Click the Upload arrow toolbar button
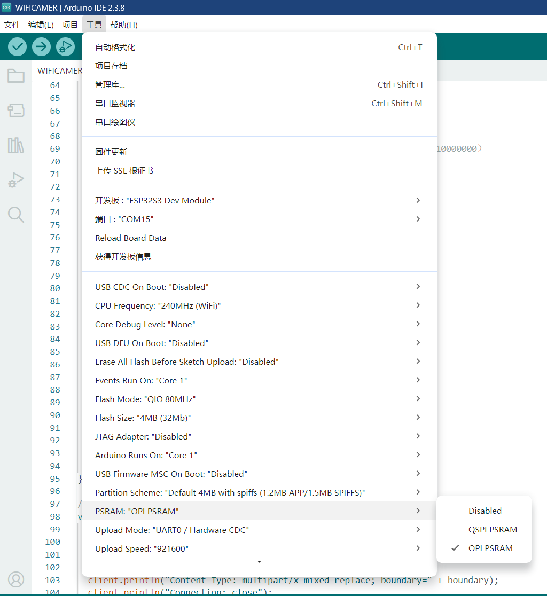 (42, 47)
